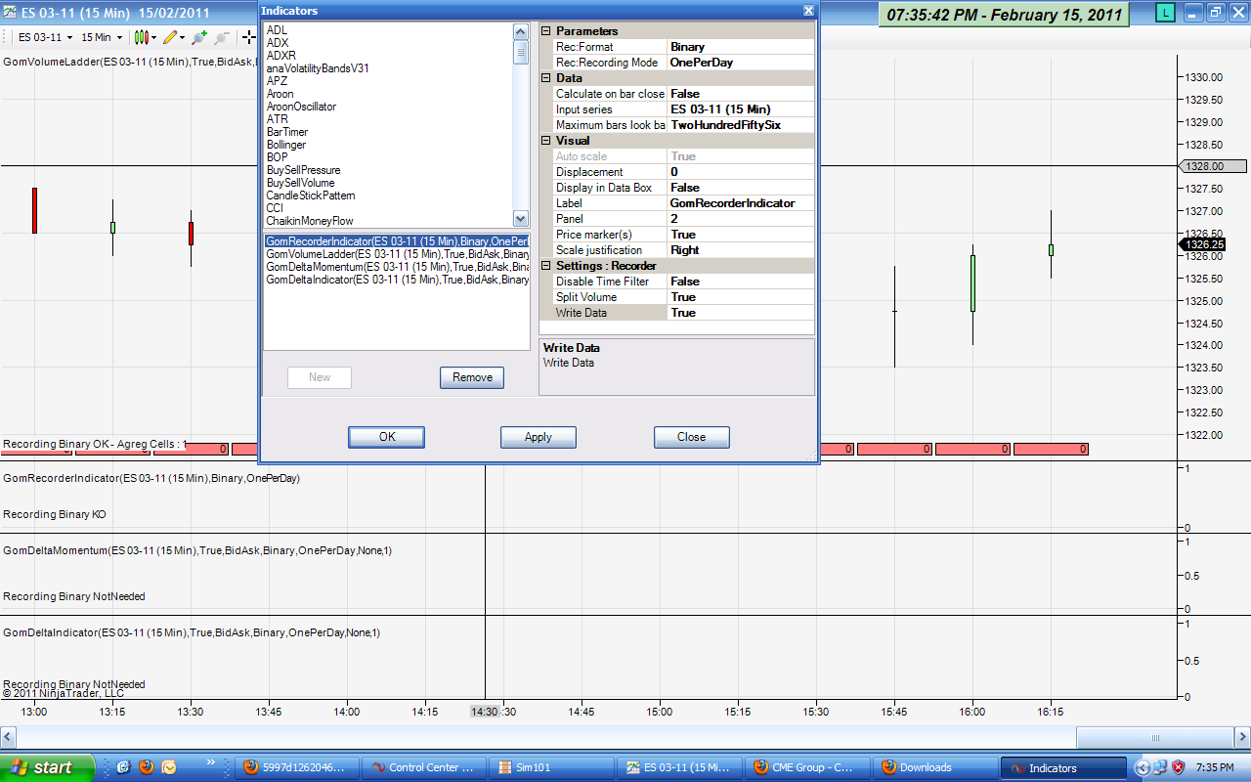Change Rec:Recording Mode OnePerDay value
The image size is (1251, 782).
pyautogui.click(x=741, y=63)
